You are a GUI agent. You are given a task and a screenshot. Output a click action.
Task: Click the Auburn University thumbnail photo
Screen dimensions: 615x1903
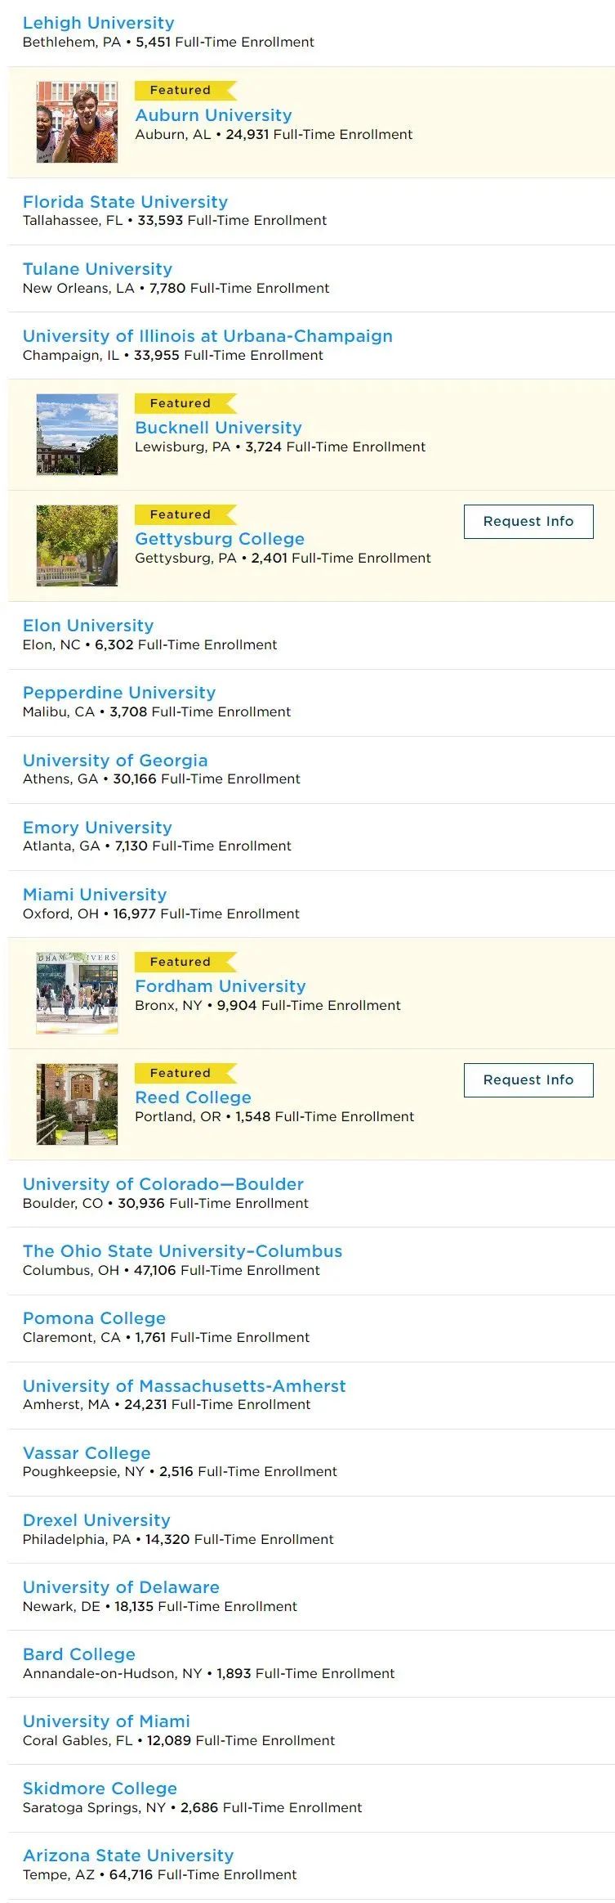click(77, 122)
